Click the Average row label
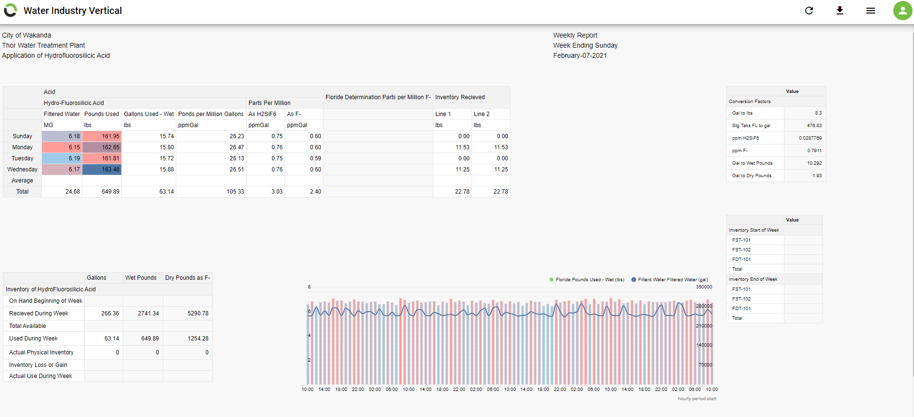 point(23,181)
